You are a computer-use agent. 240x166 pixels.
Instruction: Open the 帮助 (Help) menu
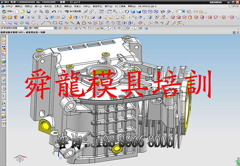pyautogui.click(x=132, y=6)
